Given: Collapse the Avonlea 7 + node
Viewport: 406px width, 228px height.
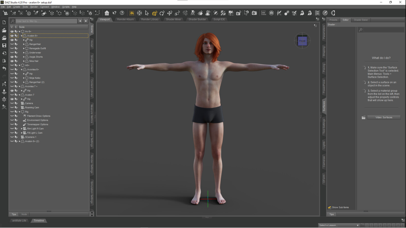Looking at the screenshot, I should point(20,86).
